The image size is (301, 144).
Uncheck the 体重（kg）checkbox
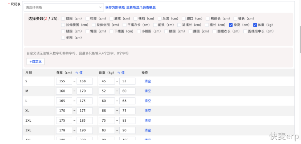coord(255,25)
